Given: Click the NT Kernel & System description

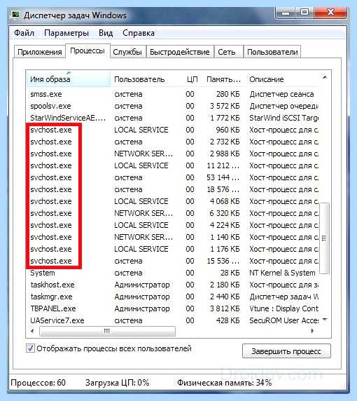Looking at the screenshot, I should tap(282, 273).
